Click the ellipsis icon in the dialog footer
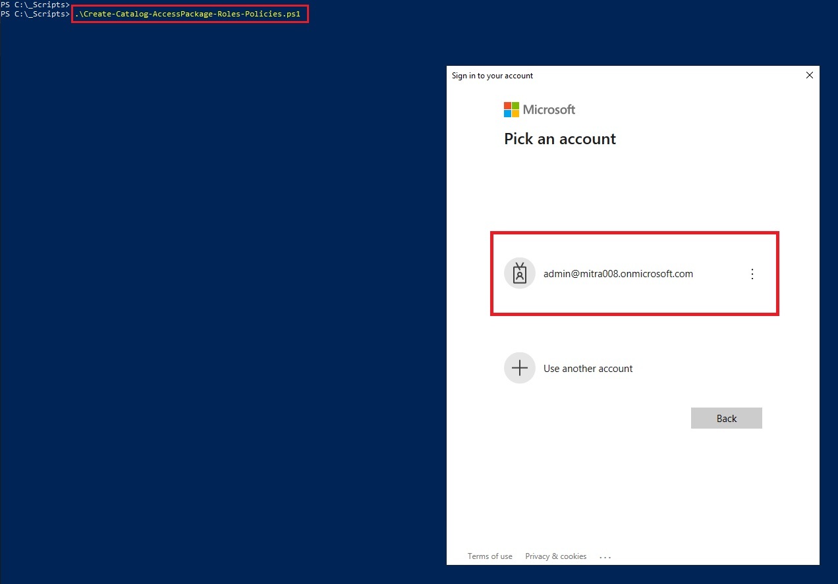The height and width of the screenshot is (584, 838). [605, 556]
